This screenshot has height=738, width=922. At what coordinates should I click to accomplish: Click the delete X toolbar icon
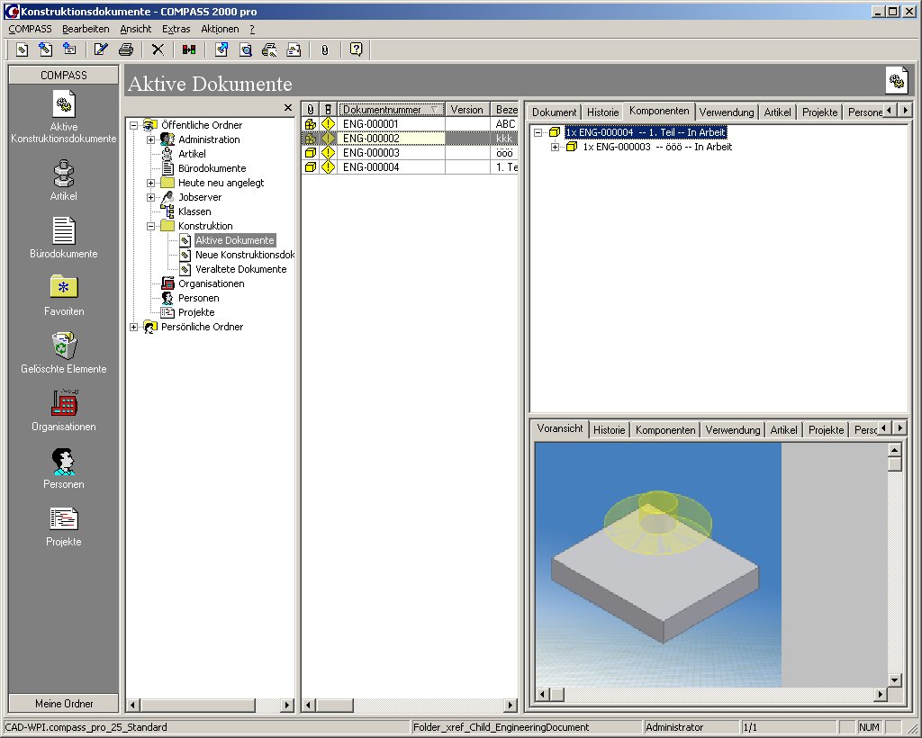coord(158,49)
